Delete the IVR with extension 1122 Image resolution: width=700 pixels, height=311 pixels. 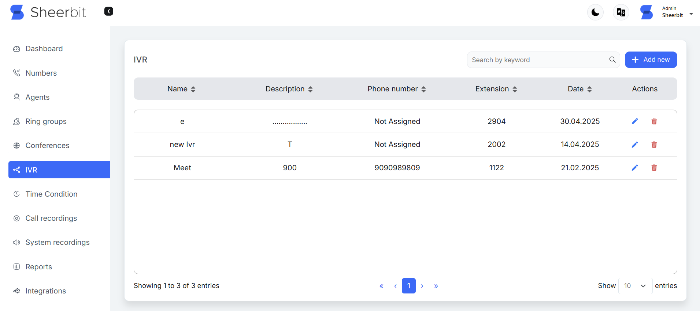point(654,168)
